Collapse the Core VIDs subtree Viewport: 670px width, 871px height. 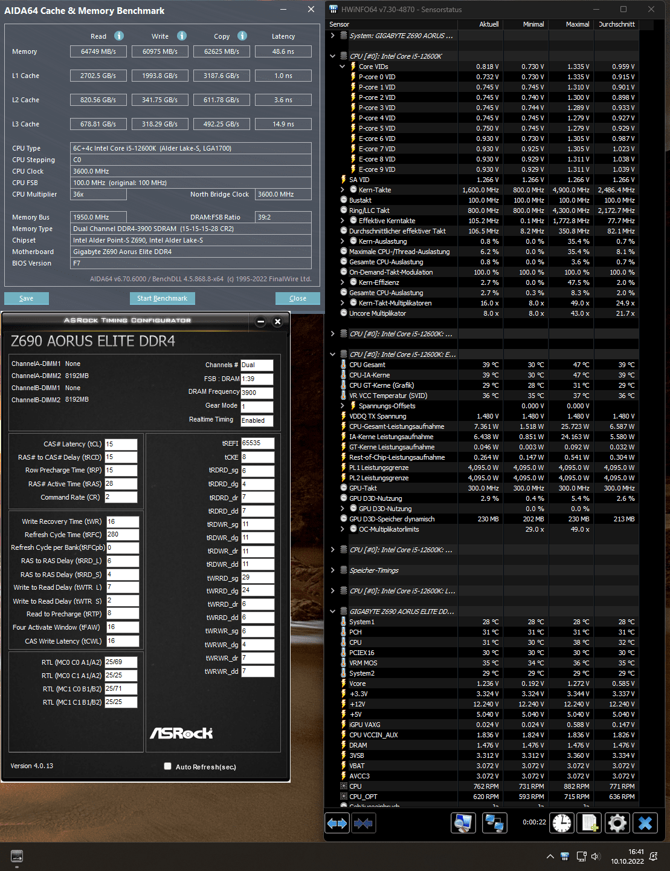(x=343, y=67)
